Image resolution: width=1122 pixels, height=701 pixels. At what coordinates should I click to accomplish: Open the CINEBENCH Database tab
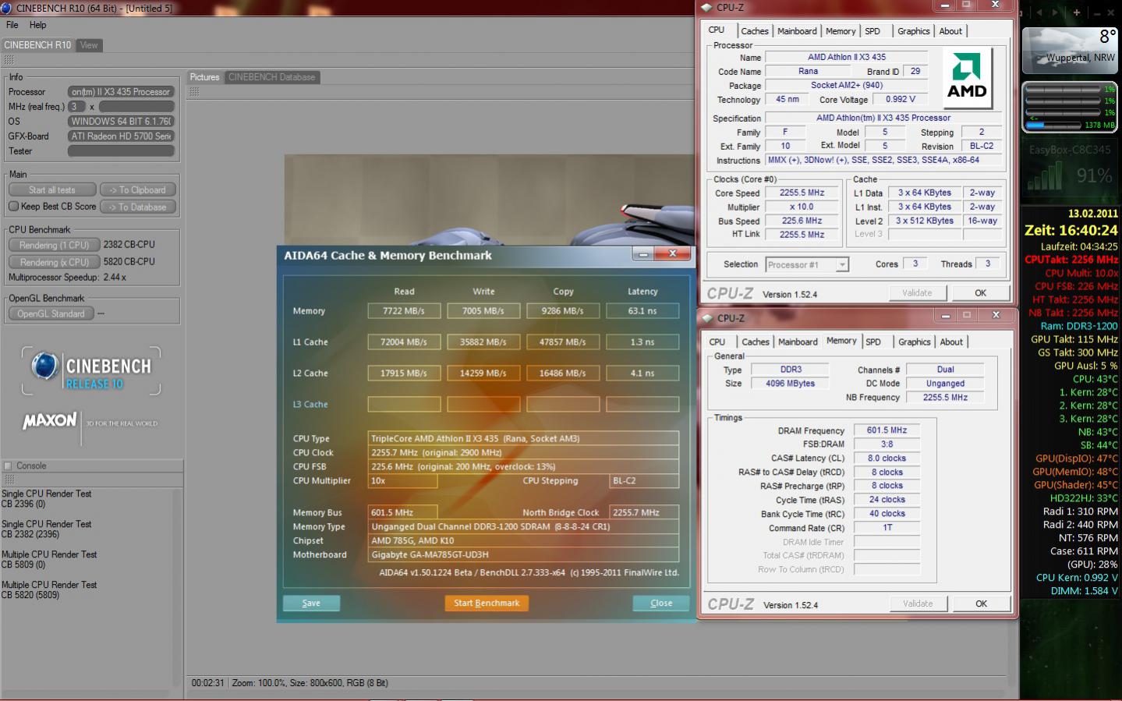pyautogui.click(x=272, y=77)
